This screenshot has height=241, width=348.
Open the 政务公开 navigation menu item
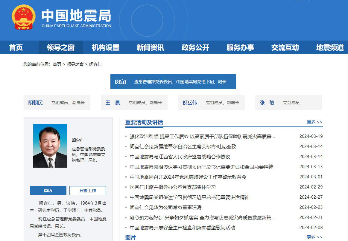[x=195, y=47]
